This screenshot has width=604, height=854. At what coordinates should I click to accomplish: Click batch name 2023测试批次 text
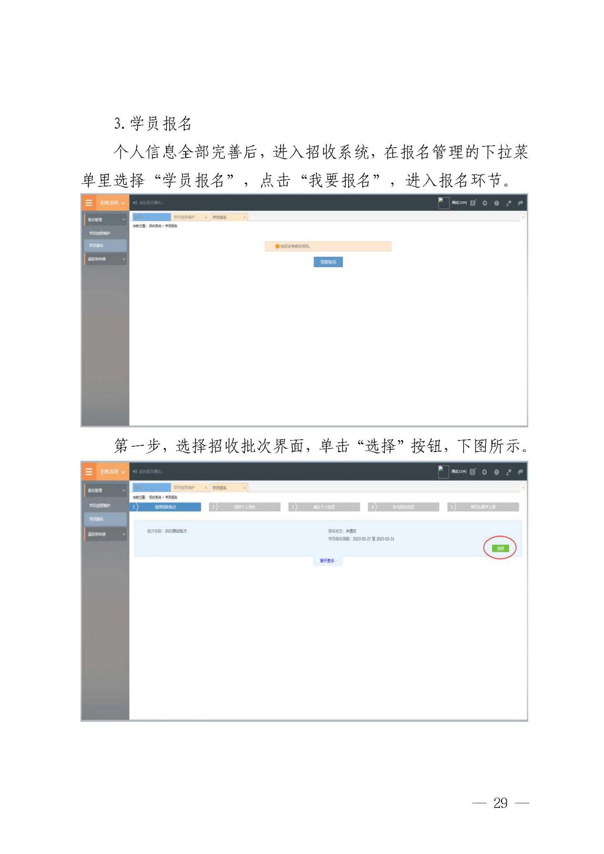click(x=176, y=531)
